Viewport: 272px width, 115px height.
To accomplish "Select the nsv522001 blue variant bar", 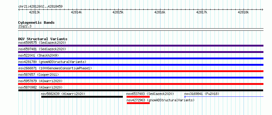I will tap(141, 58).
